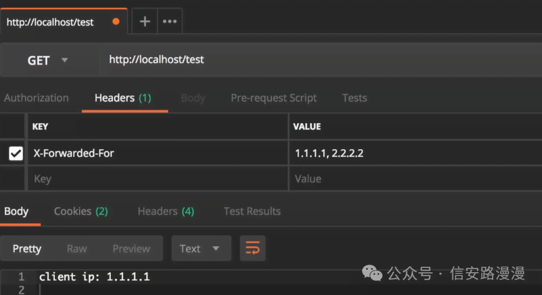Screen dimensions: 542x295
Task: View the response Headers (4) tab
Action: click(x=166, y=211)
